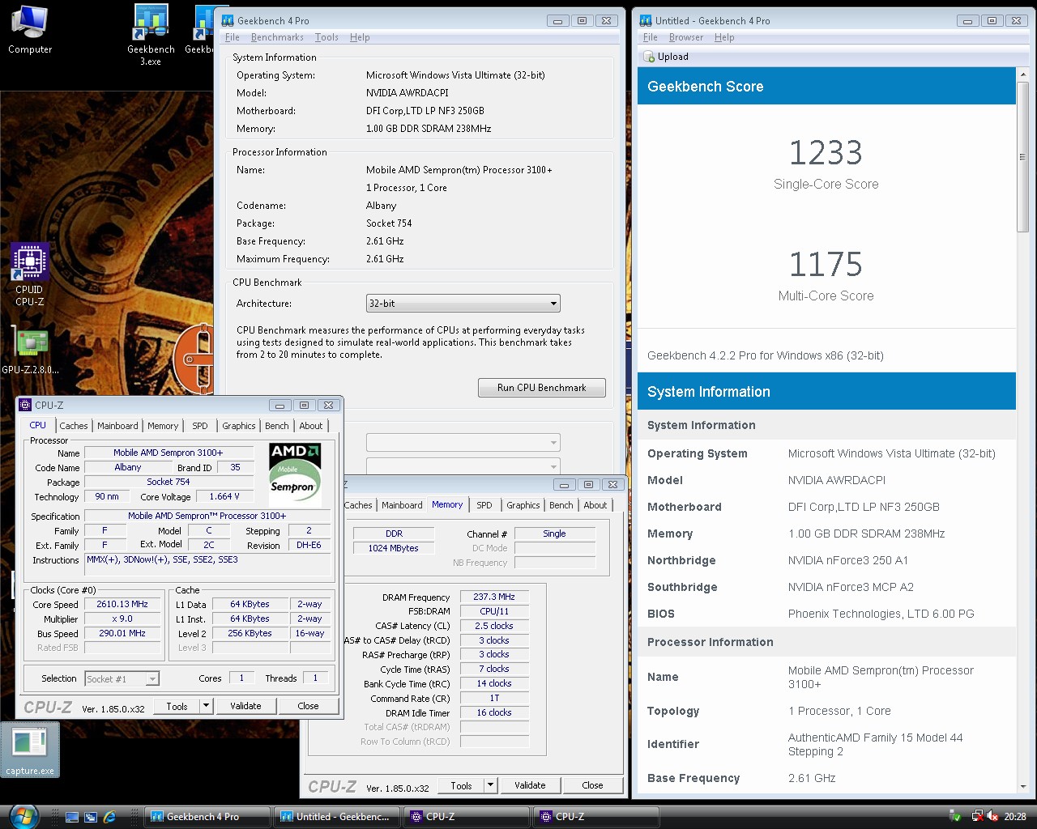Viewport: 1037px width, 829px height.
Task: Click Close in front CPU-Z window
Action: pos(308,706)
